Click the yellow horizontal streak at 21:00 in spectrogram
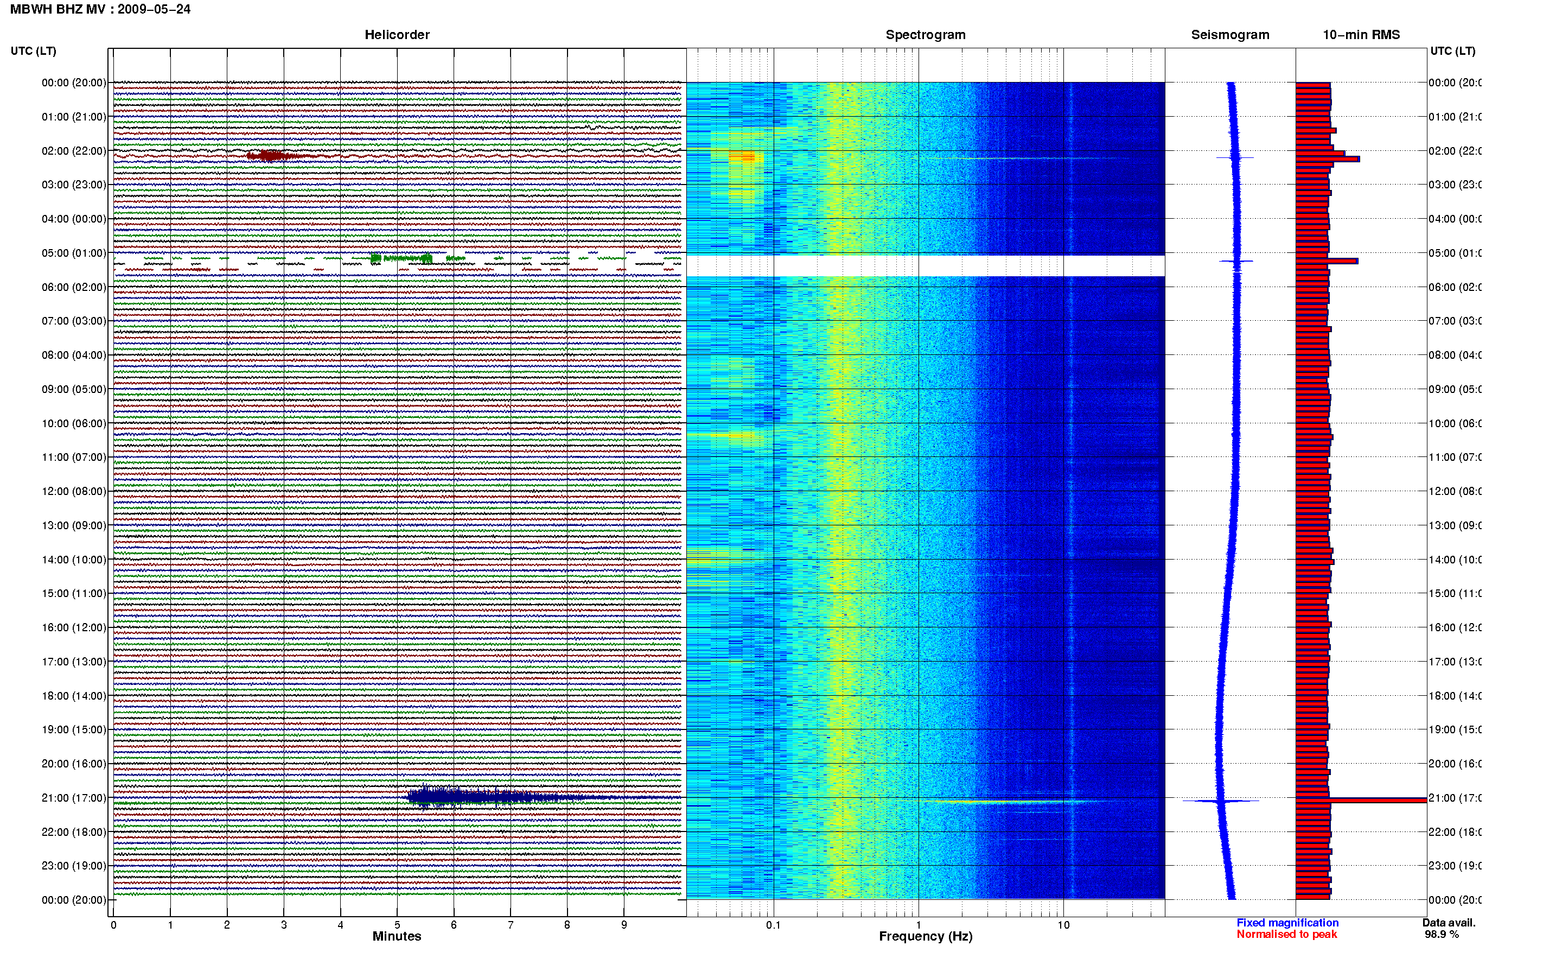The image size is (1543, 965). [1002, 802]
